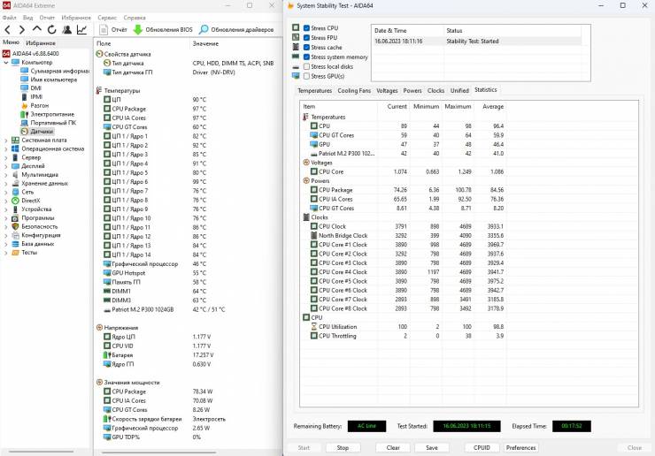
Task: Toggle the Stress system memory checkbox
Action: pyautogui.click(x=306, y=57)
